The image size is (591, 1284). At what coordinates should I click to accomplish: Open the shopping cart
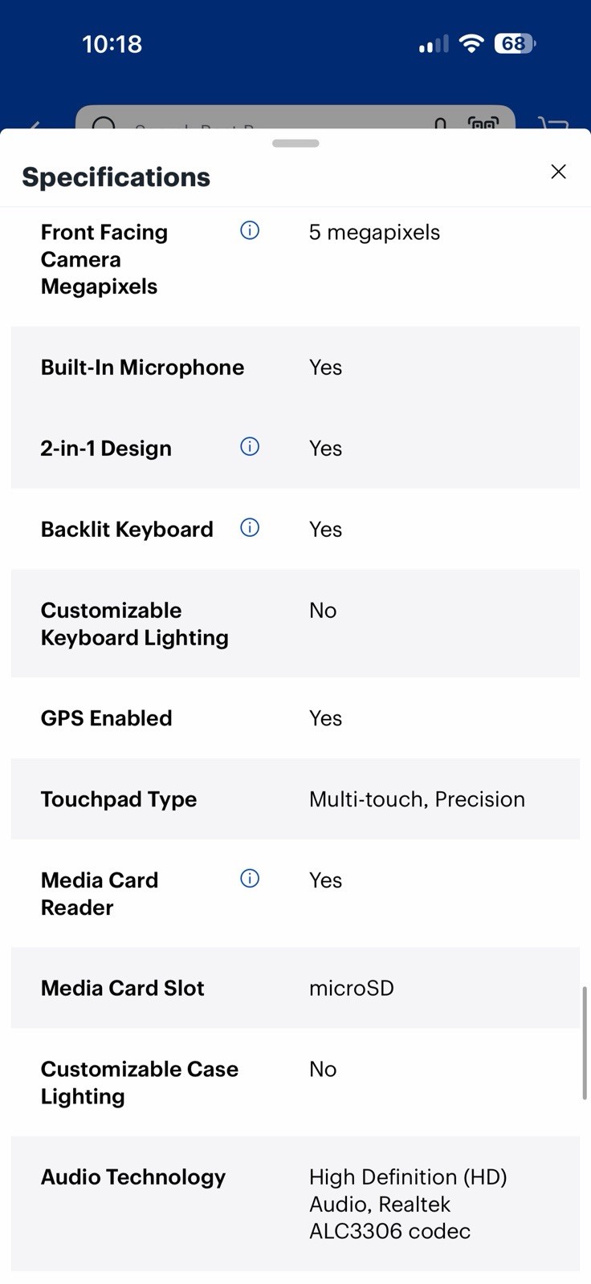tap(553, 124)
